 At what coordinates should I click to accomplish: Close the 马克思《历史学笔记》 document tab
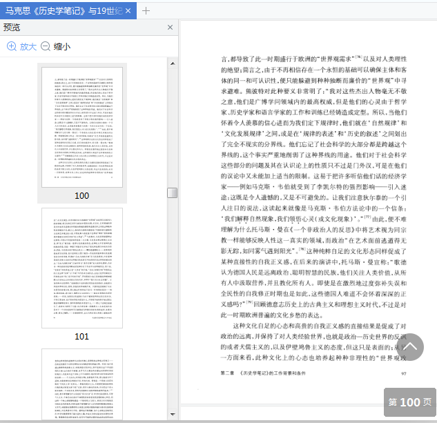click(x=128, y=11)
